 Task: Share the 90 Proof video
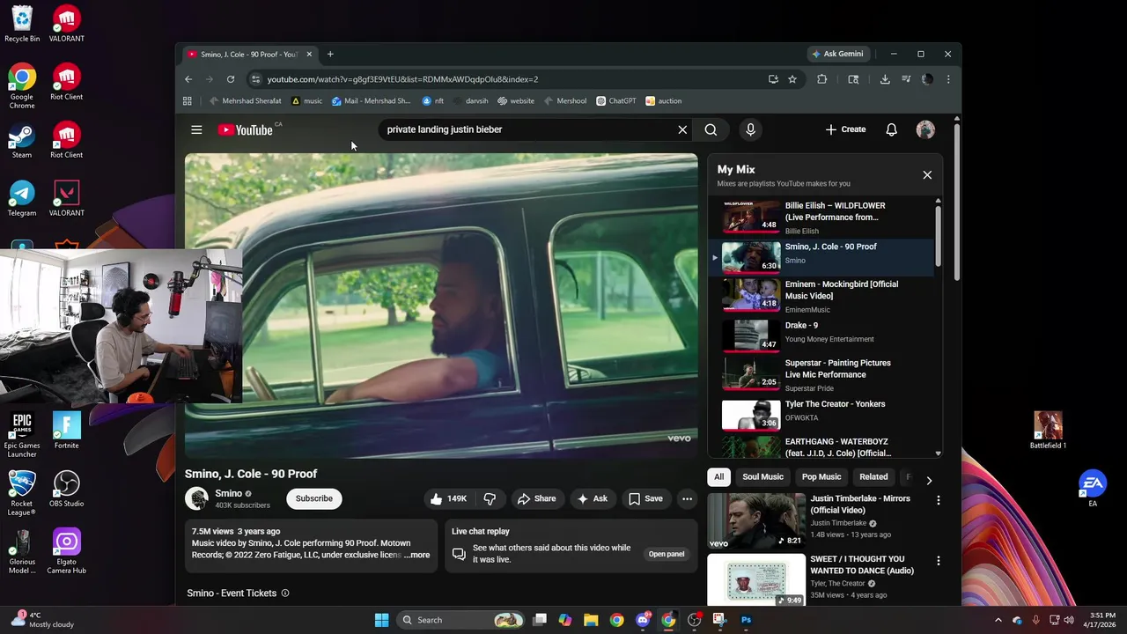[537, 498]
